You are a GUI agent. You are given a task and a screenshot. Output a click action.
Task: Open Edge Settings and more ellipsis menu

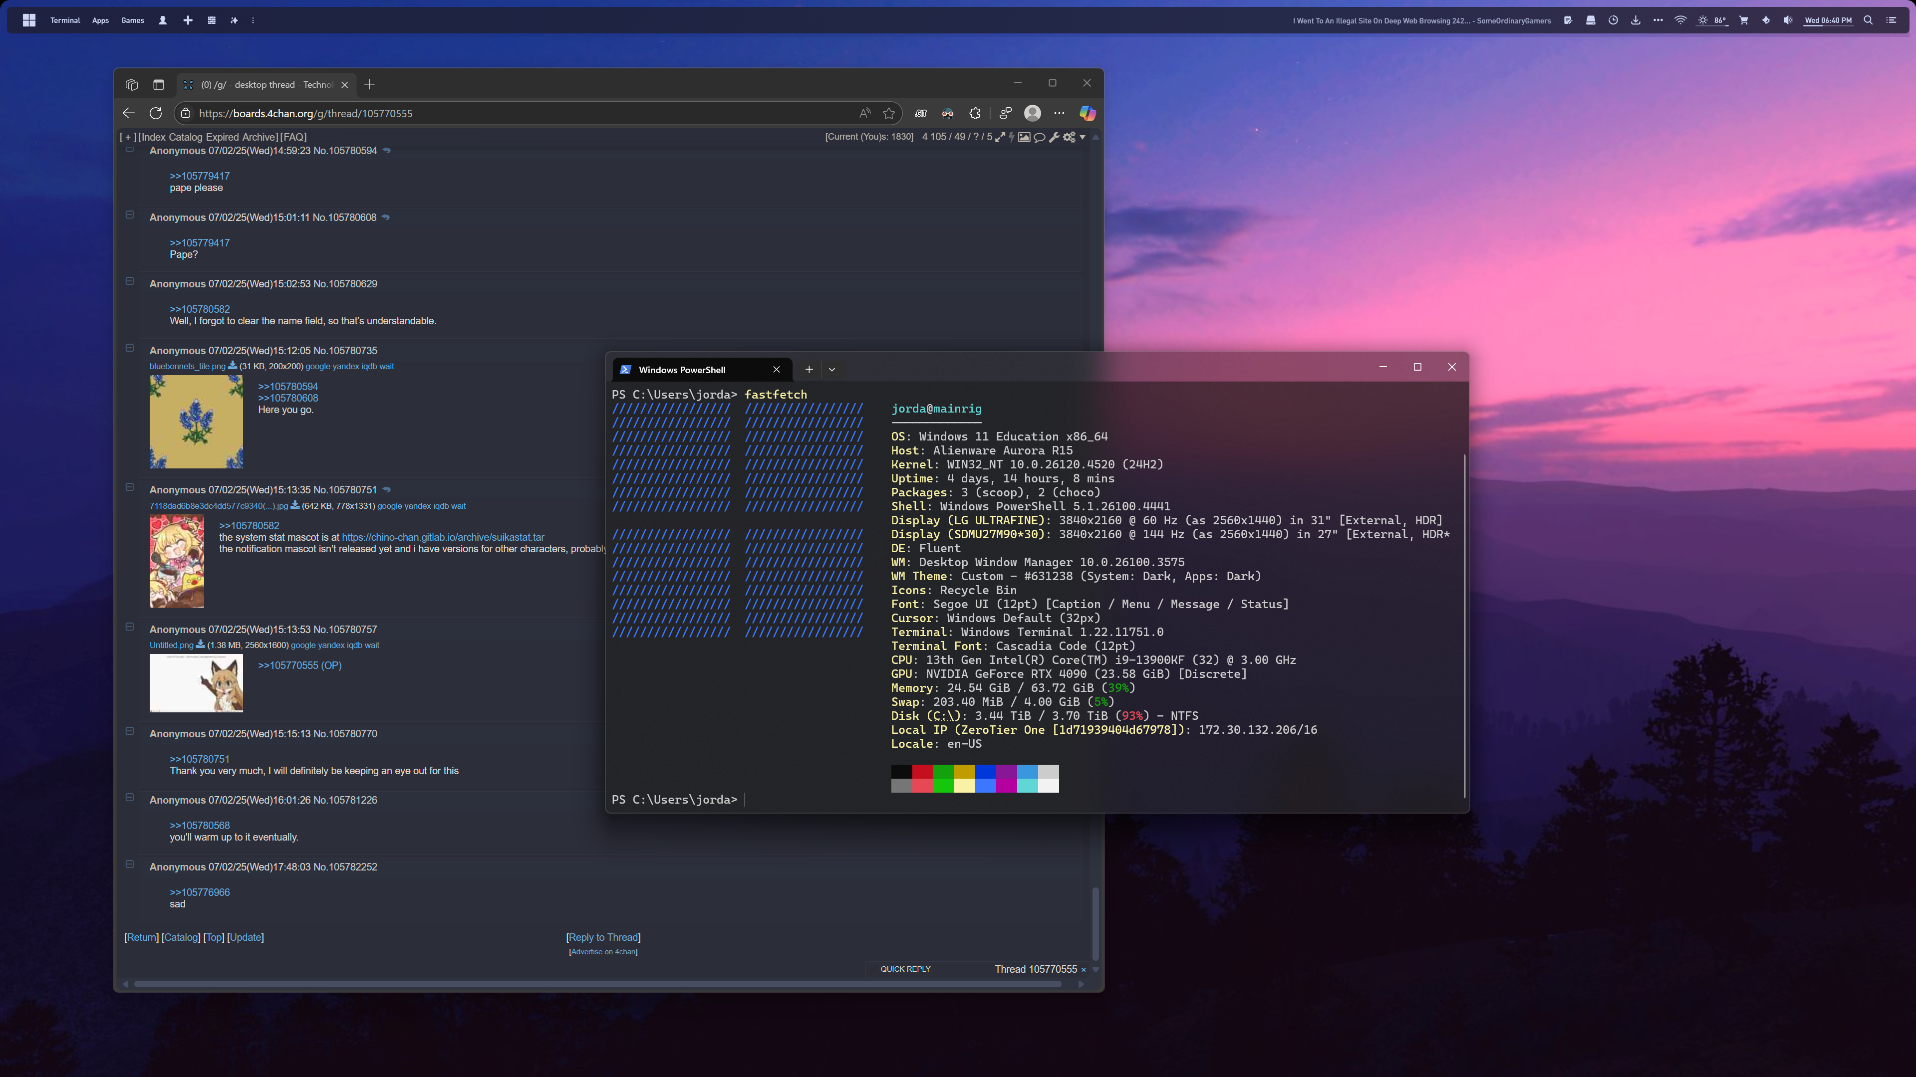1059,113
